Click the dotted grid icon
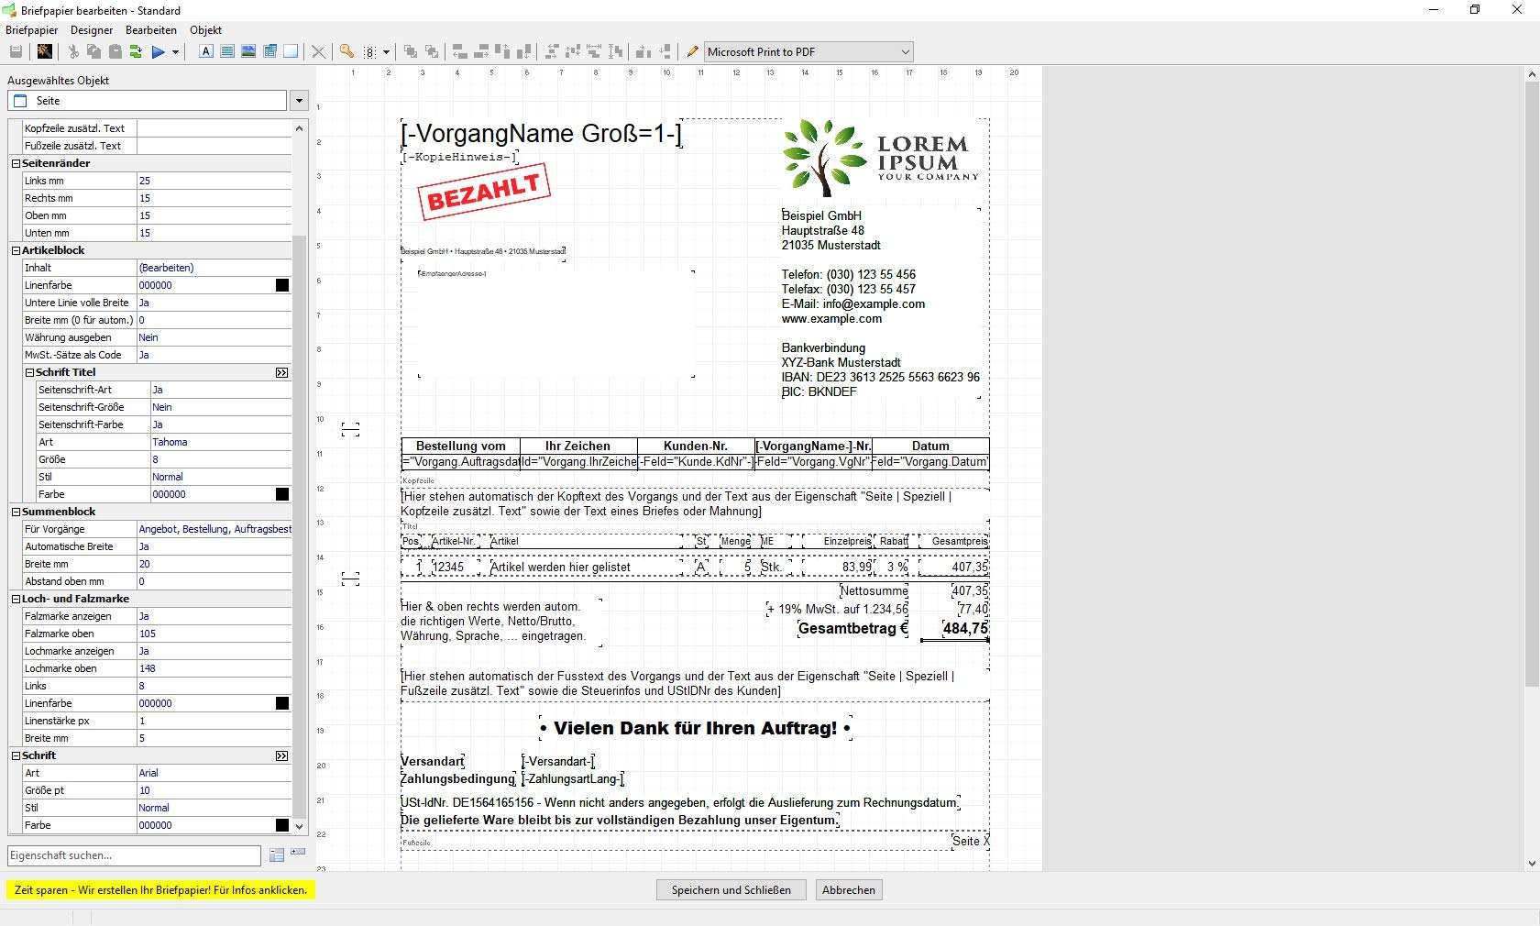1540x926 pixels. tap(369, 52)
